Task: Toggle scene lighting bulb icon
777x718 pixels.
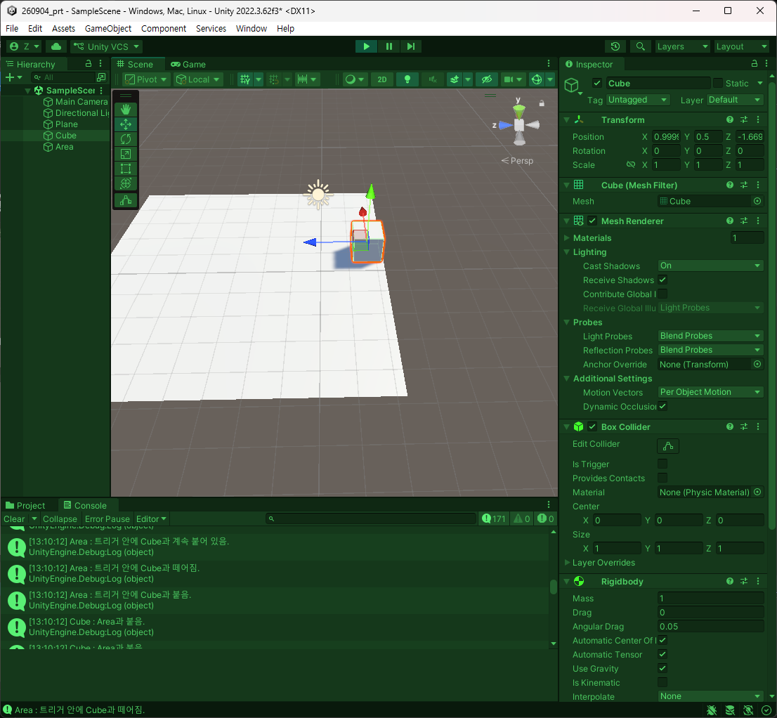Action: 407,79
